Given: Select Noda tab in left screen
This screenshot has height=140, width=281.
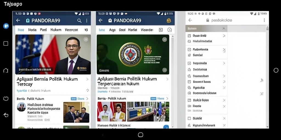Looking at the screenshot, I should point(32,30).
